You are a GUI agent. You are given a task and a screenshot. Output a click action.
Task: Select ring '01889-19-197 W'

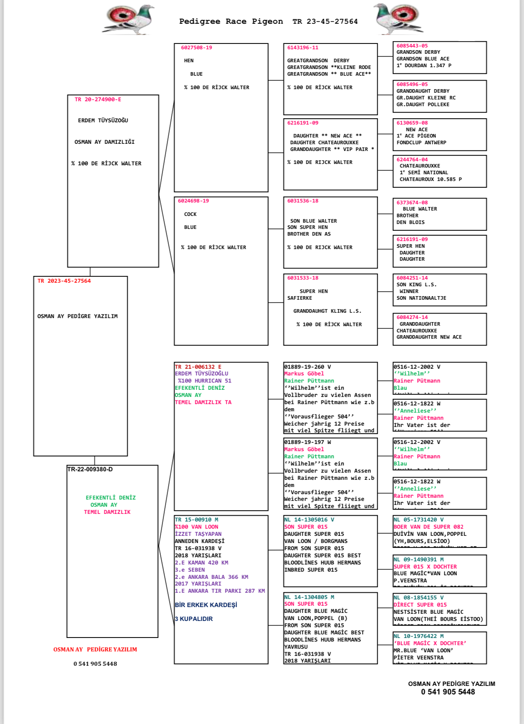(308, 442)
